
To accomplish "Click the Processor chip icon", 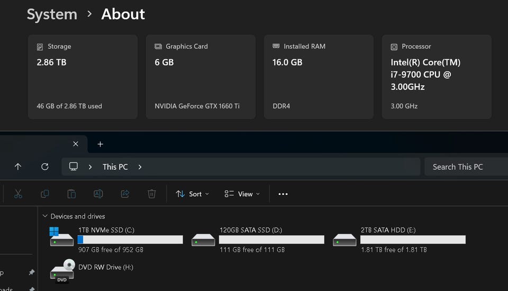I will (x=394, y=47).
